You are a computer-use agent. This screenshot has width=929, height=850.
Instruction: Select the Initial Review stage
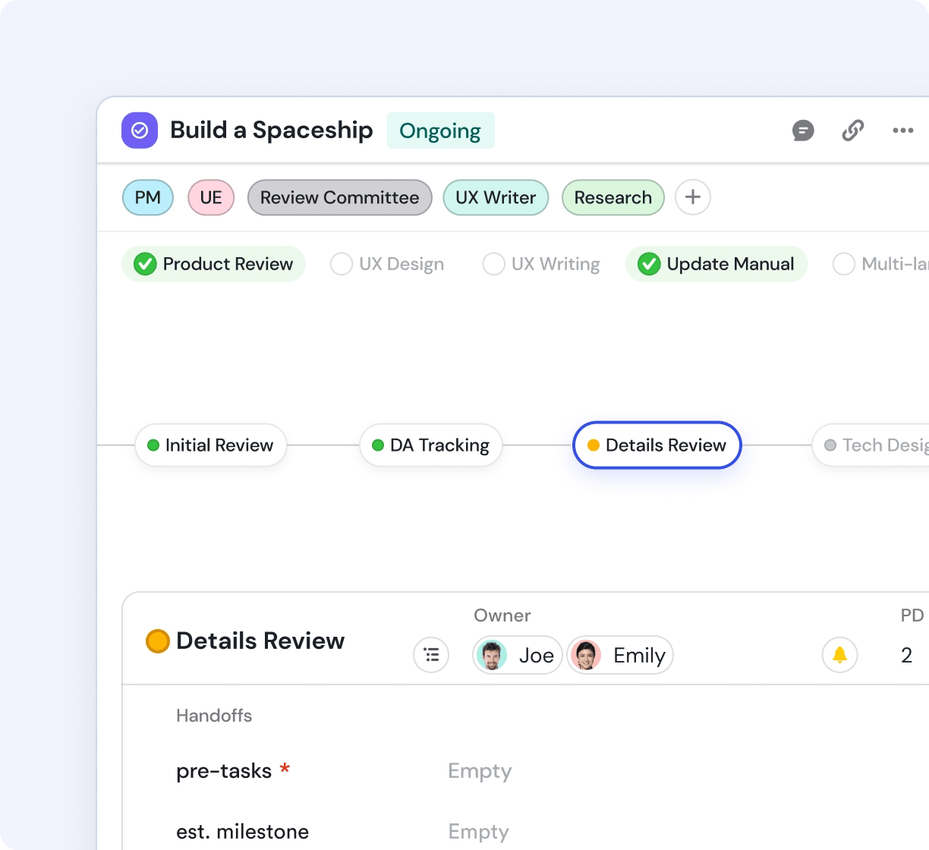click(x=211, y=445)
